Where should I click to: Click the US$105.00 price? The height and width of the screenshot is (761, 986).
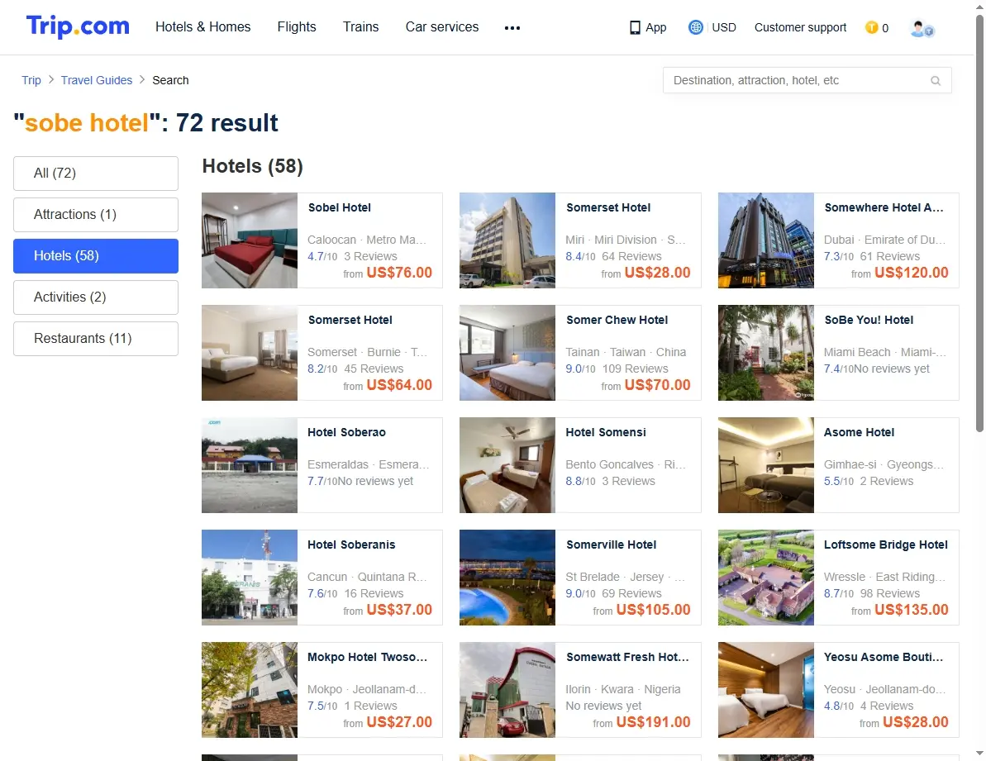click(654, 610)
